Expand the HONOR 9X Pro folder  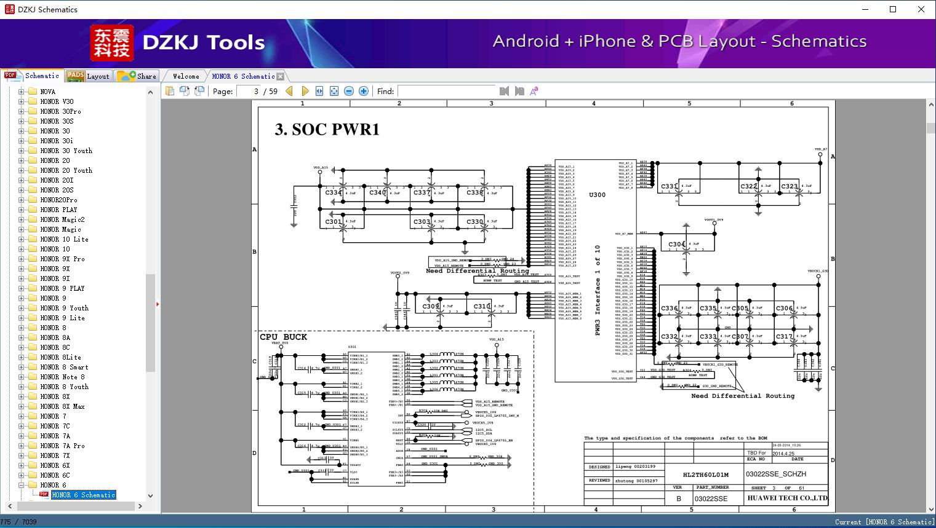[22, 259]
